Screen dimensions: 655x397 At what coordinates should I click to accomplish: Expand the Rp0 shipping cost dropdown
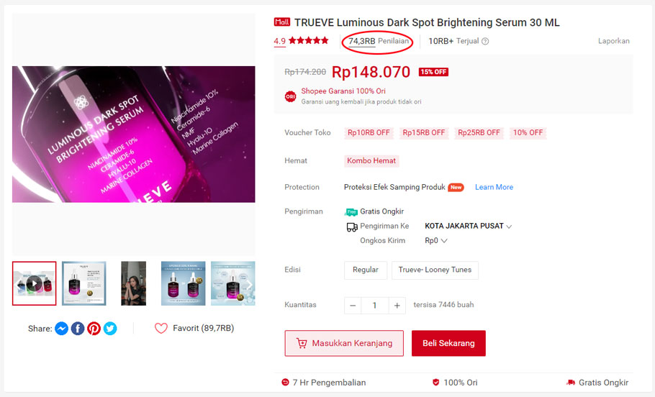[x=436, y=241]
